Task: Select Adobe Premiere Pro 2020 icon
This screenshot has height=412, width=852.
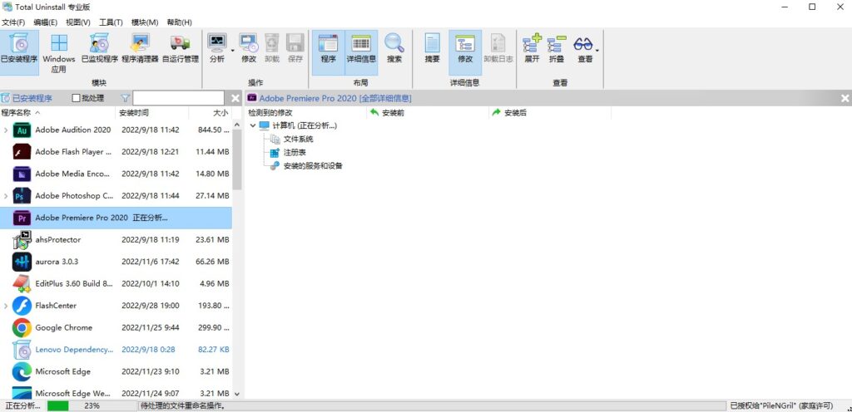Action: 22,218
